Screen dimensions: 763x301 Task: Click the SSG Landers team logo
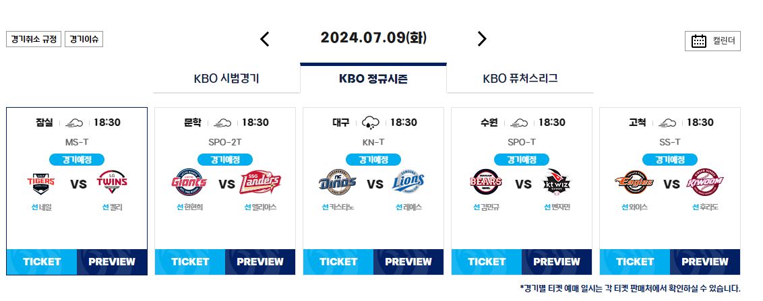click(260, 182)
